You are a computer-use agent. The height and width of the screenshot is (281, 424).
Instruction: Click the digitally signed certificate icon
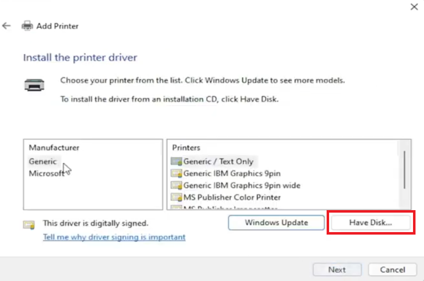click(x=28, y=225)
